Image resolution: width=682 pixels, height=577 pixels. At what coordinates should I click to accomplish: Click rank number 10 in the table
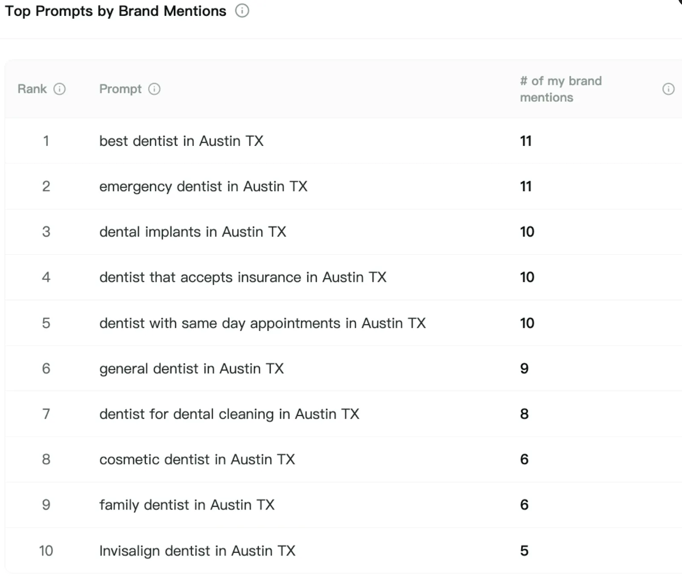46,551
